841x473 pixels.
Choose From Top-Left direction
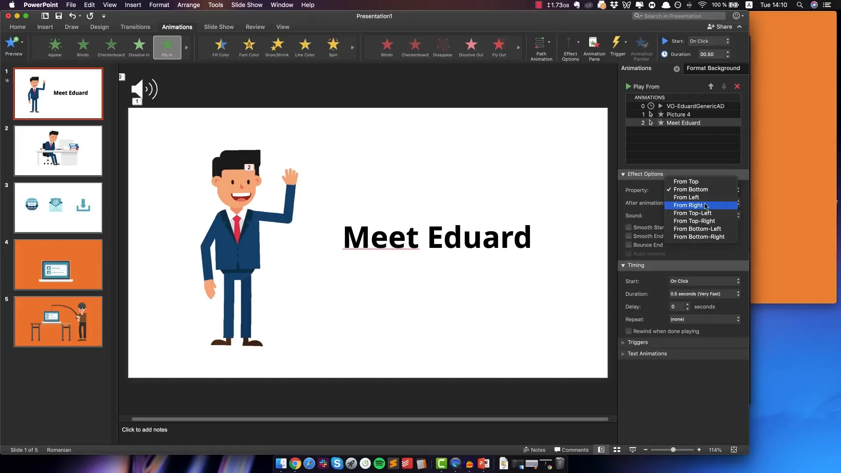click(x=701, y=213)
